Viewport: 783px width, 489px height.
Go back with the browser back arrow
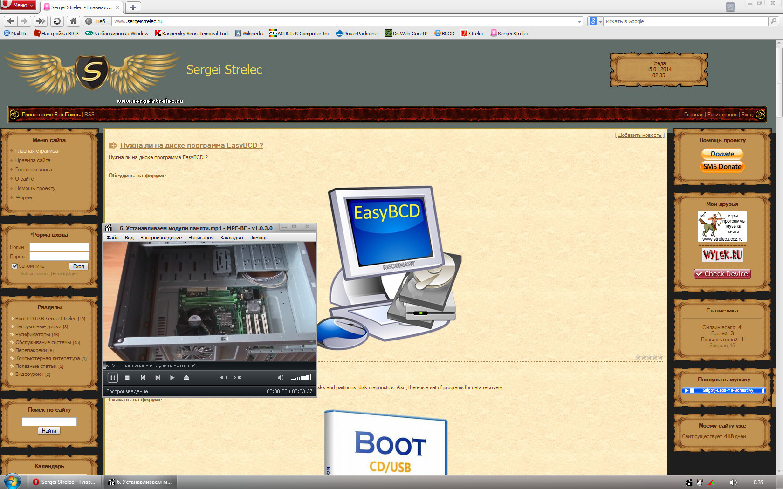pos(10,21)
